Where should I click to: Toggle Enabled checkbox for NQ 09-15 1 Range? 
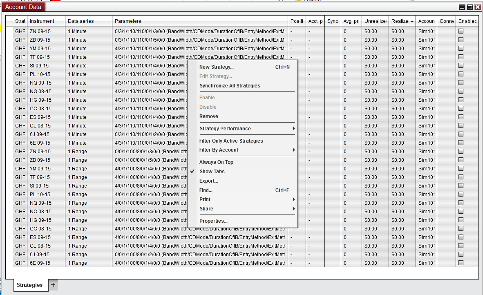coord(461,203)
